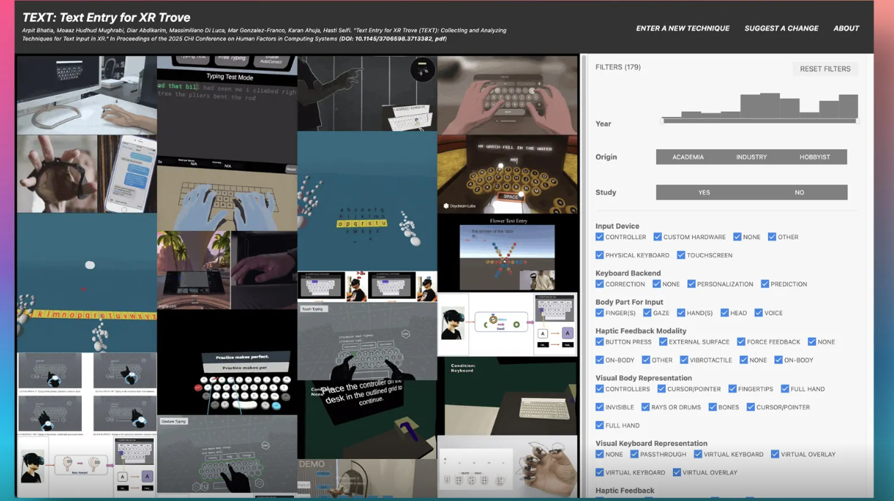This screenshot has height=501, width=894.
Task: Toggle the BUTTON PRESS haptic checkbox
Action: click(x=599, y=341)
